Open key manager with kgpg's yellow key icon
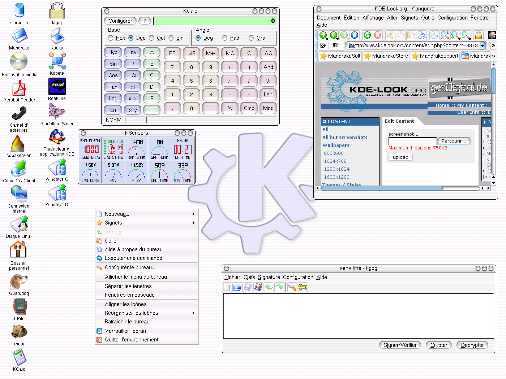This screenshot has height=379, width=506. tap(303, 287)
